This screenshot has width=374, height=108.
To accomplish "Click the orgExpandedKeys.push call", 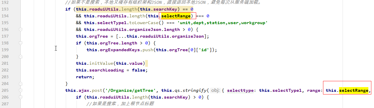I will click(x=126, y=50).
